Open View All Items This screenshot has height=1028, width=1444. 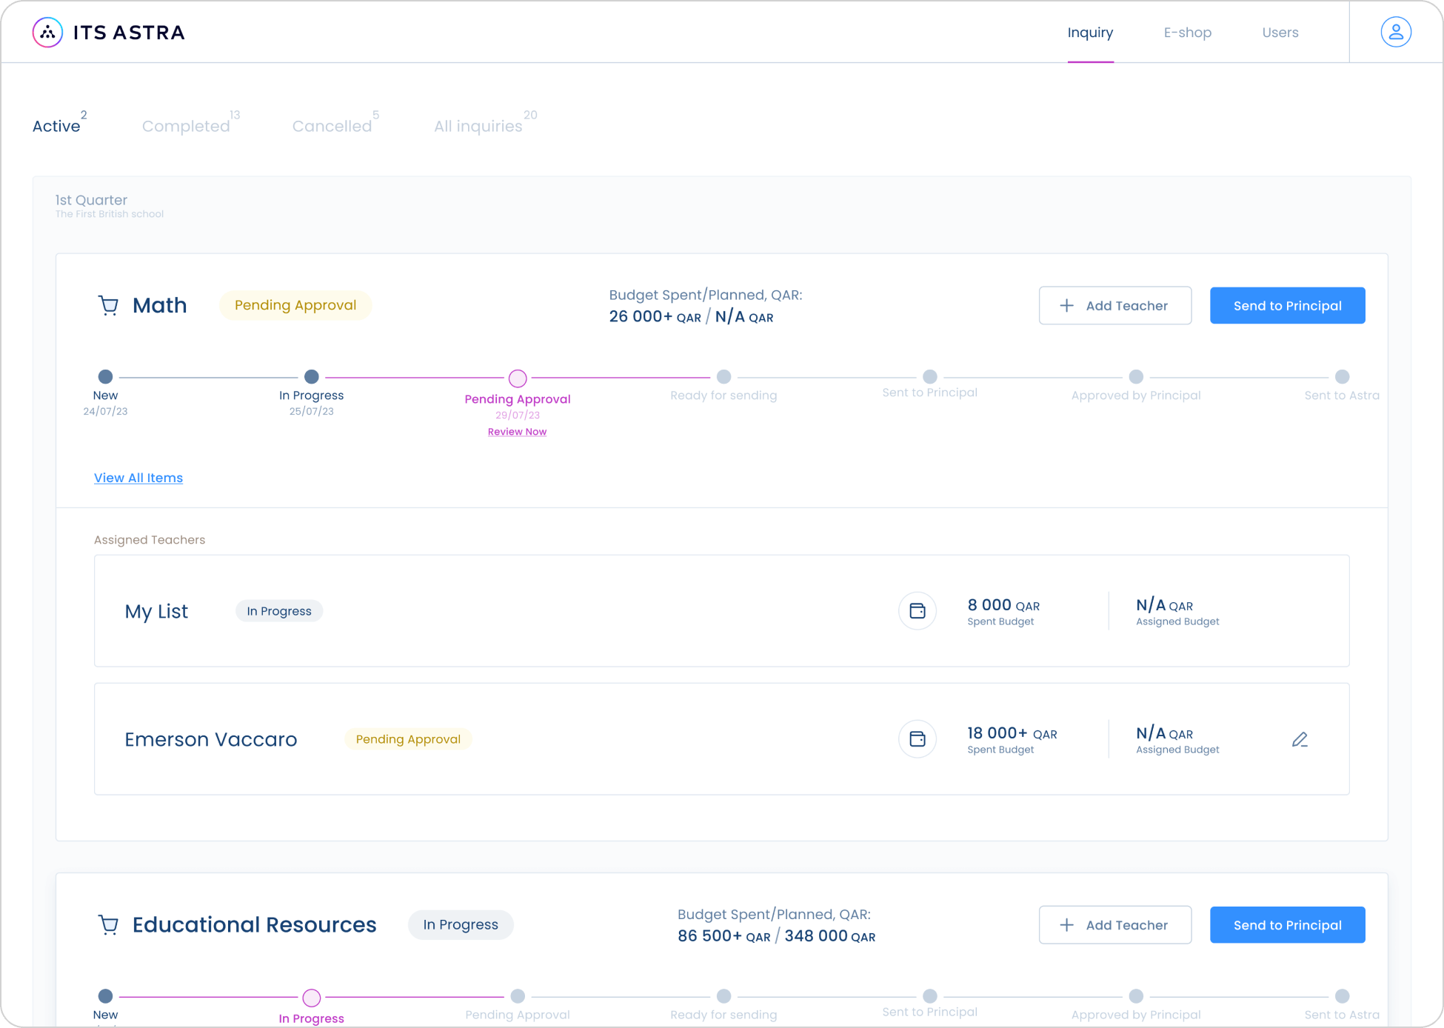[x=138, y=477]
